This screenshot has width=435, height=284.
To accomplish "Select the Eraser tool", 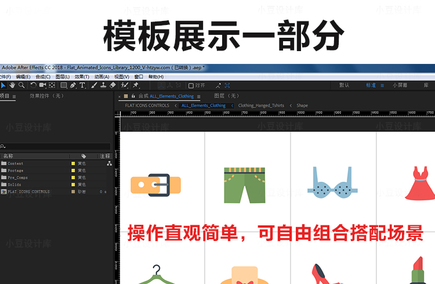I will click(113, 85).
